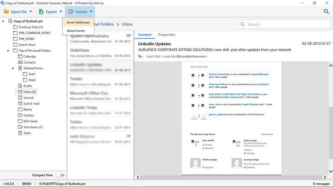333x187 pixels.
Task: Select the Contacts folder icon
Action: [x=20, y=62]
